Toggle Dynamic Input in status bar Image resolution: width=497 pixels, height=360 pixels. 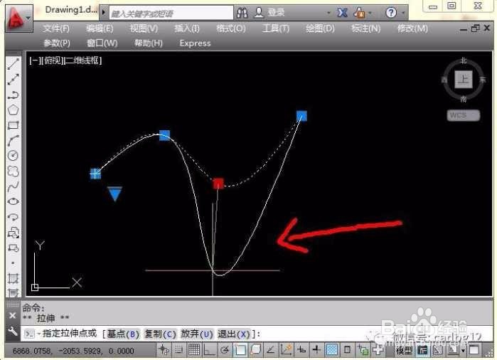pos(301,350)
